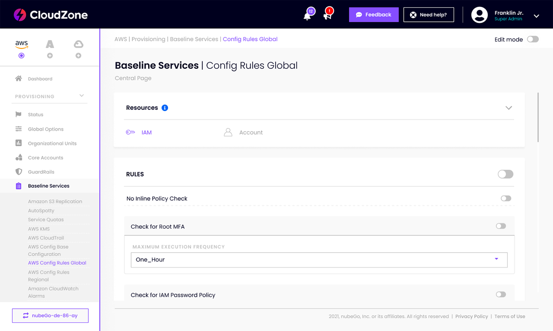The height and width of the screenshot is (331, 553).
Task: Click the Status flag icon
Action: [18, 115]
